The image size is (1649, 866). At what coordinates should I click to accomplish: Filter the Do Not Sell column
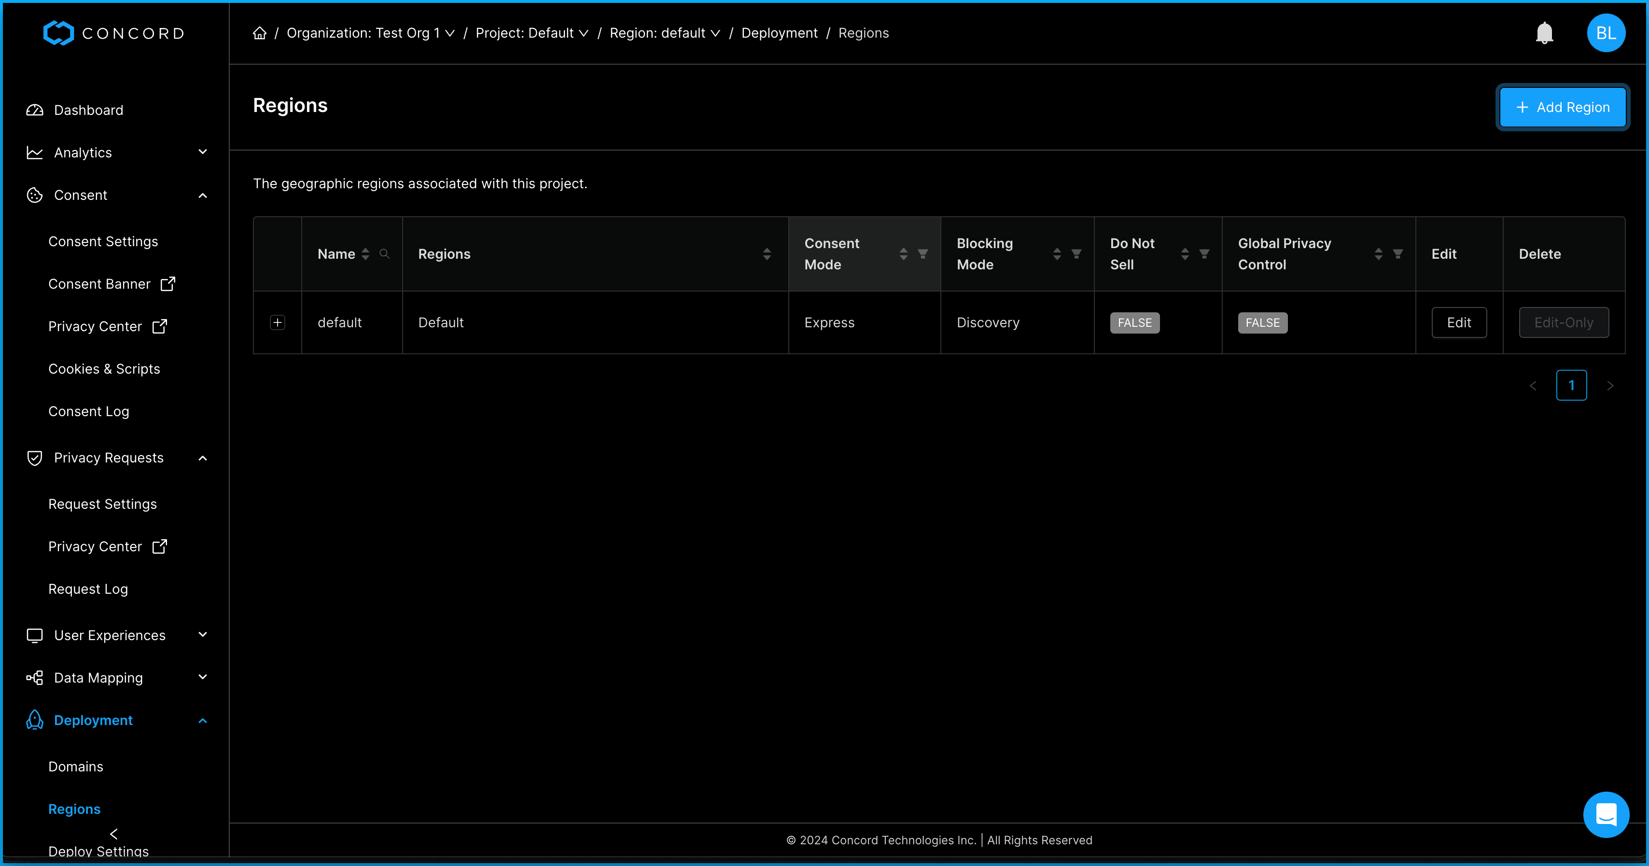1203,254
